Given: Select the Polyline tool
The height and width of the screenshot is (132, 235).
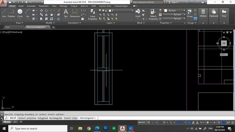Looking at the screenshot, I should (x=11, y=13).
